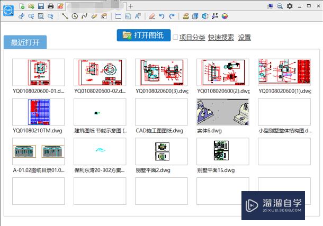Pick the curve polyline tool

(84, 16)
